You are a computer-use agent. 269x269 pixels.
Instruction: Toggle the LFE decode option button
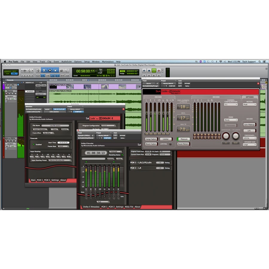coord(250,131)
